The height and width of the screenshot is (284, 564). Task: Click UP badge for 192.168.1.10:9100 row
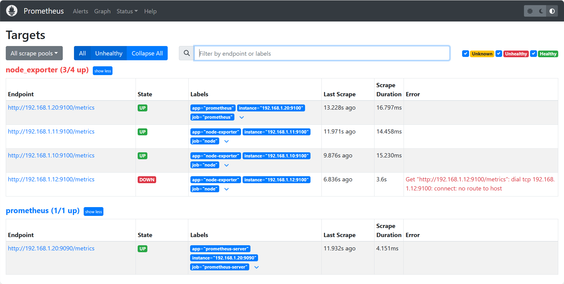(x=143, y=156)
